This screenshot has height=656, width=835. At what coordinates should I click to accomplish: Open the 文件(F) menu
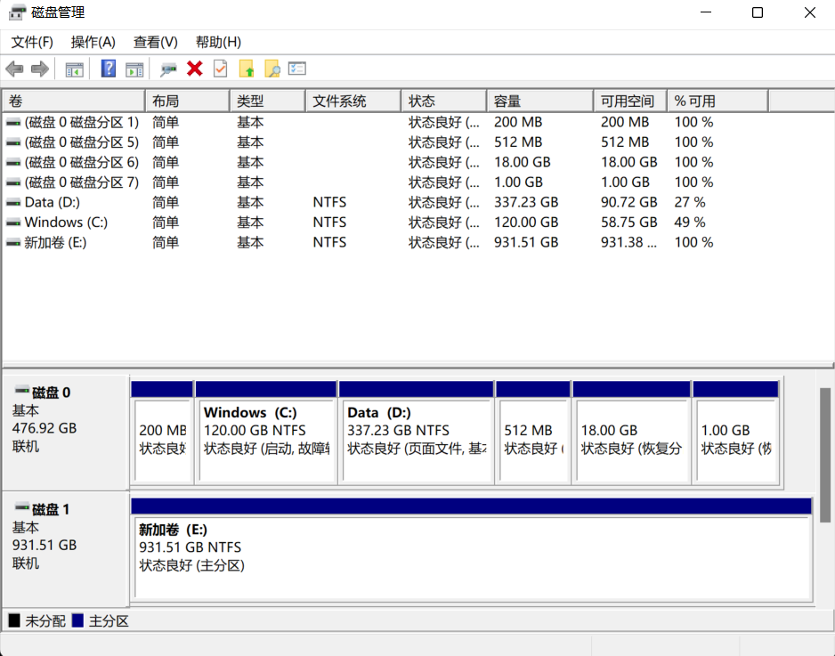coord(32,42)
